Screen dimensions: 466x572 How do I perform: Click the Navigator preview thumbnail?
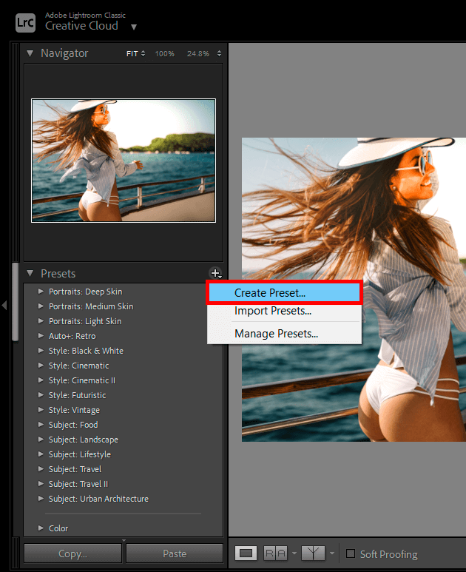tap(124, 161)
